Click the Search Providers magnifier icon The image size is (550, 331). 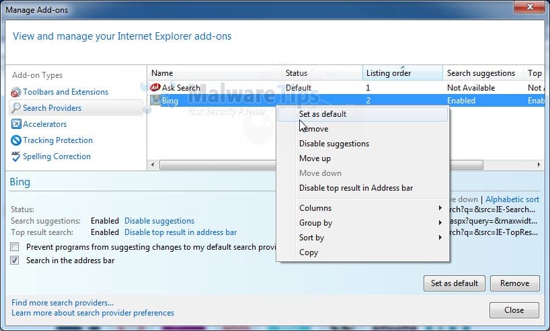pyautogui.click(x=15, y=108)
